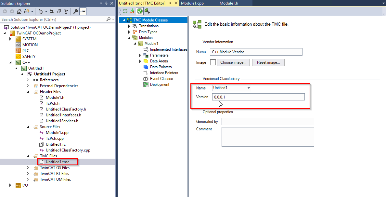Select Module1.cpp under Source Files
This screenshot has height=197, width=386.
57,133
